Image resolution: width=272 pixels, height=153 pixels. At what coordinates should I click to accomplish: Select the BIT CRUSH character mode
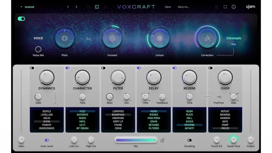point(82,129)
